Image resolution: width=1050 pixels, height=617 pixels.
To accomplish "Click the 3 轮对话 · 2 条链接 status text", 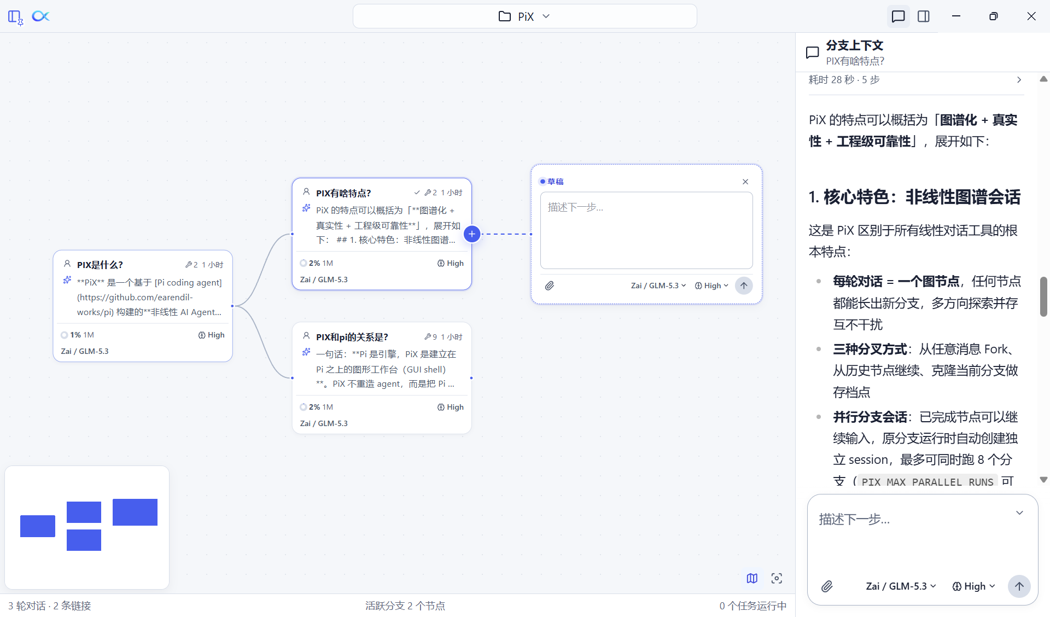I will coord(50,606).
